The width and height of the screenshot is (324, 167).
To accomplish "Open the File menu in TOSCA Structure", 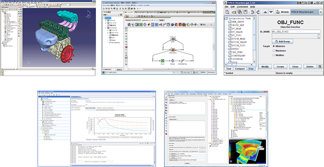I will tap(227, 7).
